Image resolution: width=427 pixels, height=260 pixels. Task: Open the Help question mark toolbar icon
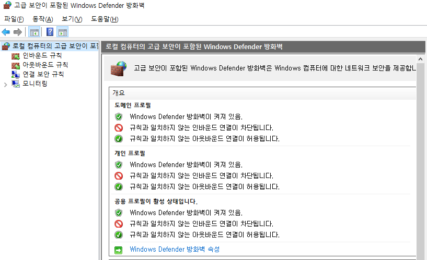[50, 32]
